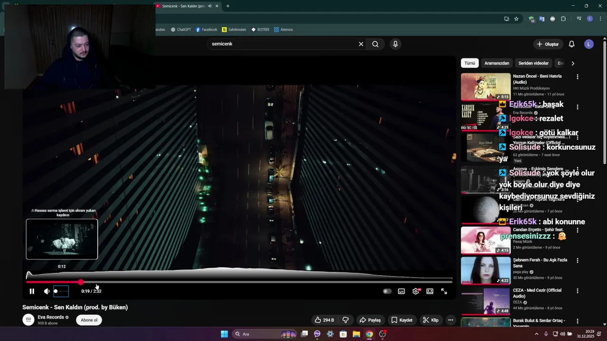This screenshot has width=607, height=341.
Task: Seek using the red progress bar handle
Action: (x=81, y=282)
